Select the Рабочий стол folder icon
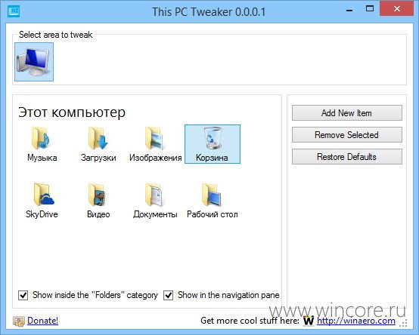The image size is (419, 335). [212, 195]
